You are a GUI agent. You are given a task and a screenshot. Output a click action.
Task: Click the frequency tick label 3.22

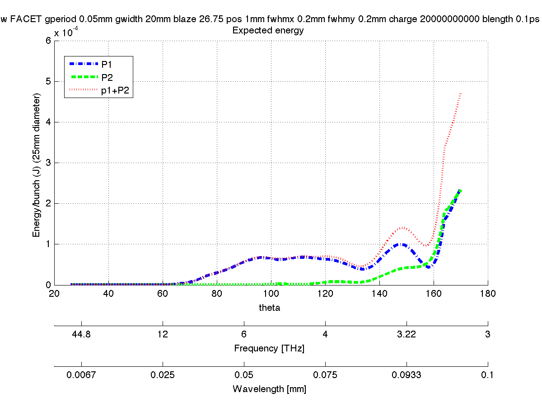click(x=406, y=335)
